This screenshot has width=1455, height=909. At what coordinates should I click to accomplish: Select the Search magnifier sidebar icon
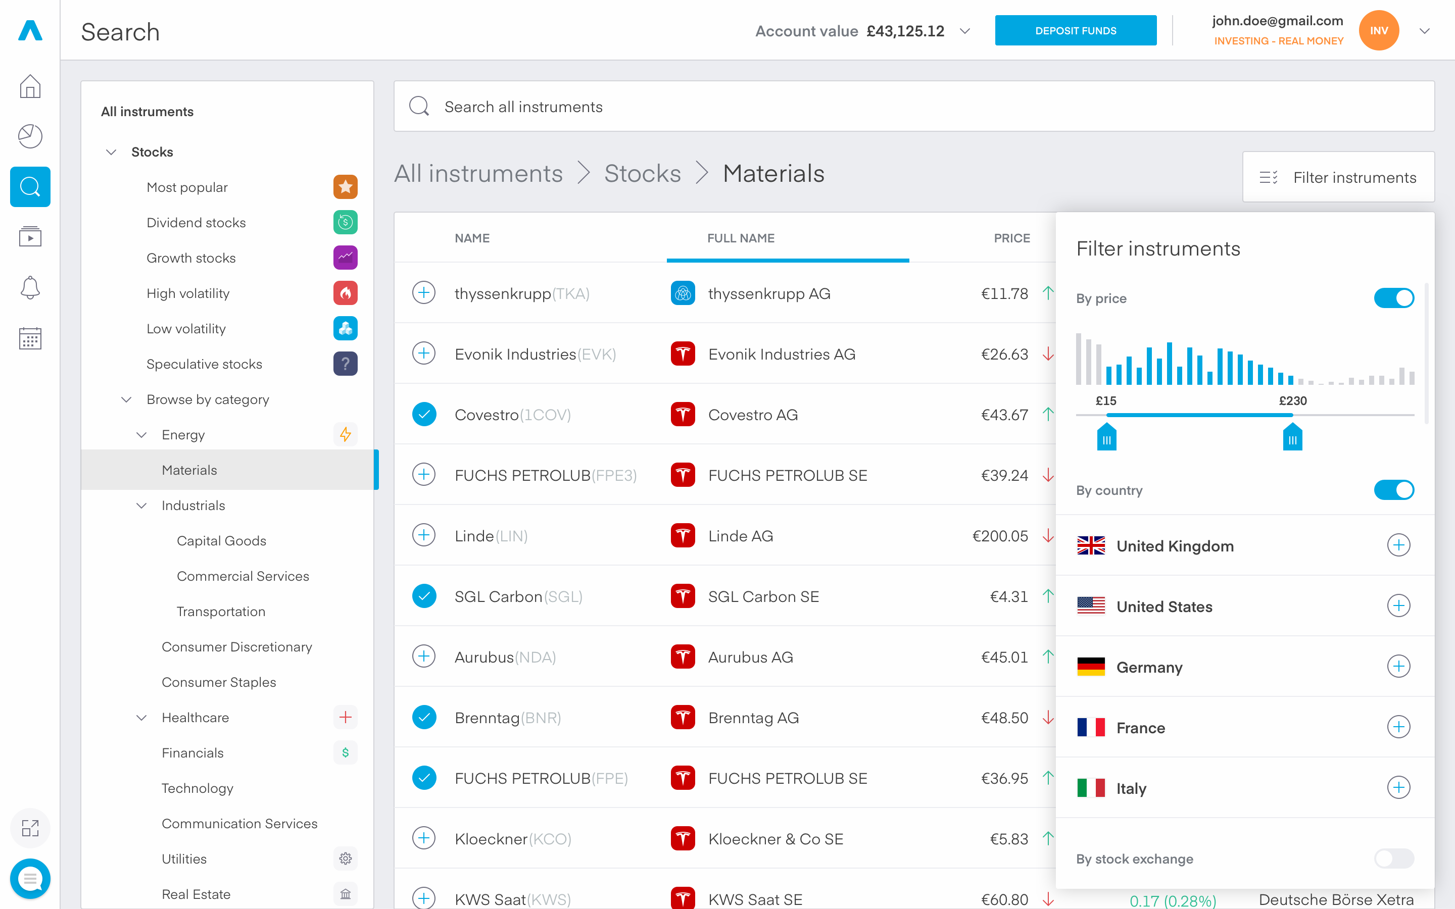[x=30, y=187]
